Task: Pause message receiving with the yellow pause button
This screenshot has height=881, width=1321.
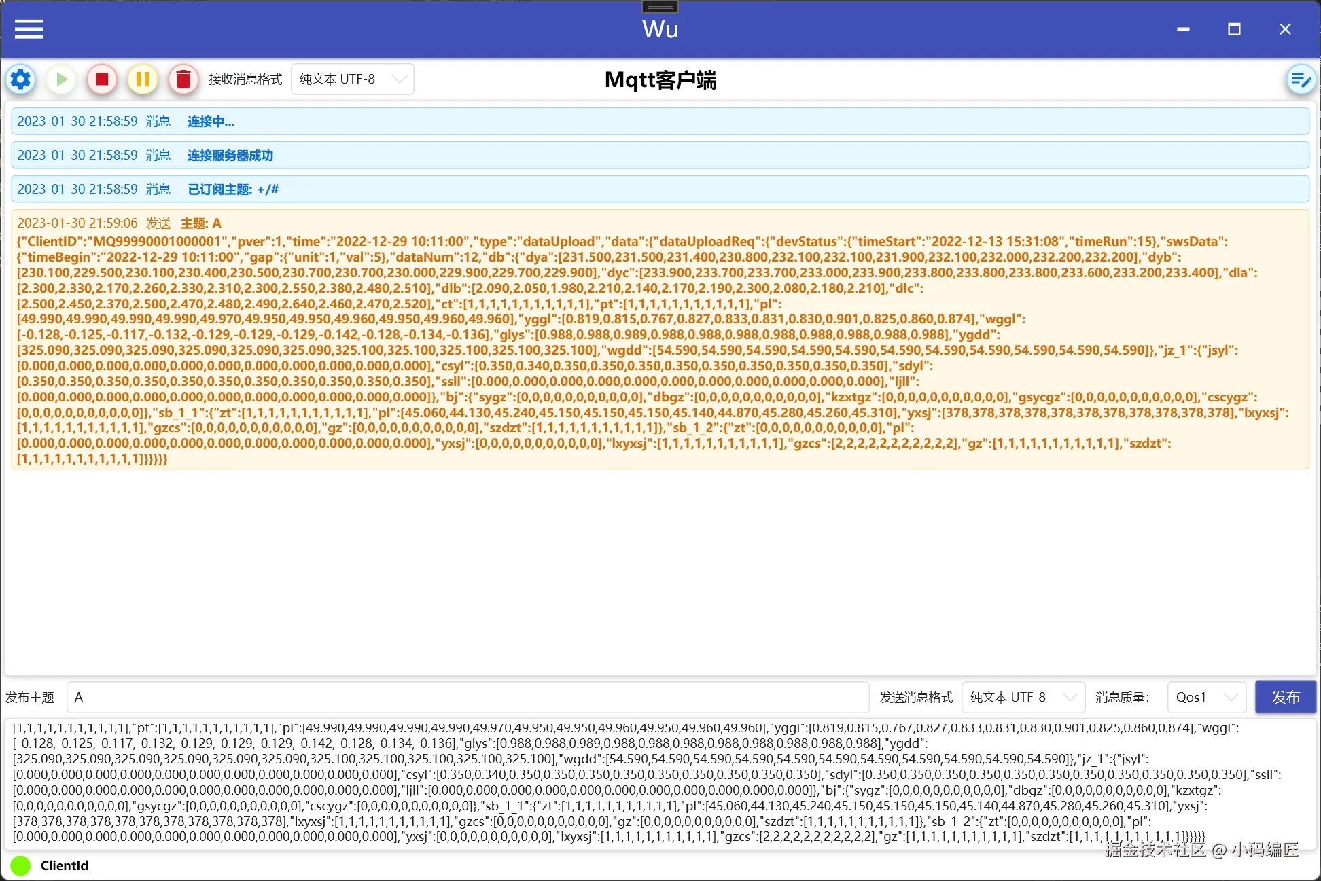Action: [143, 79]
